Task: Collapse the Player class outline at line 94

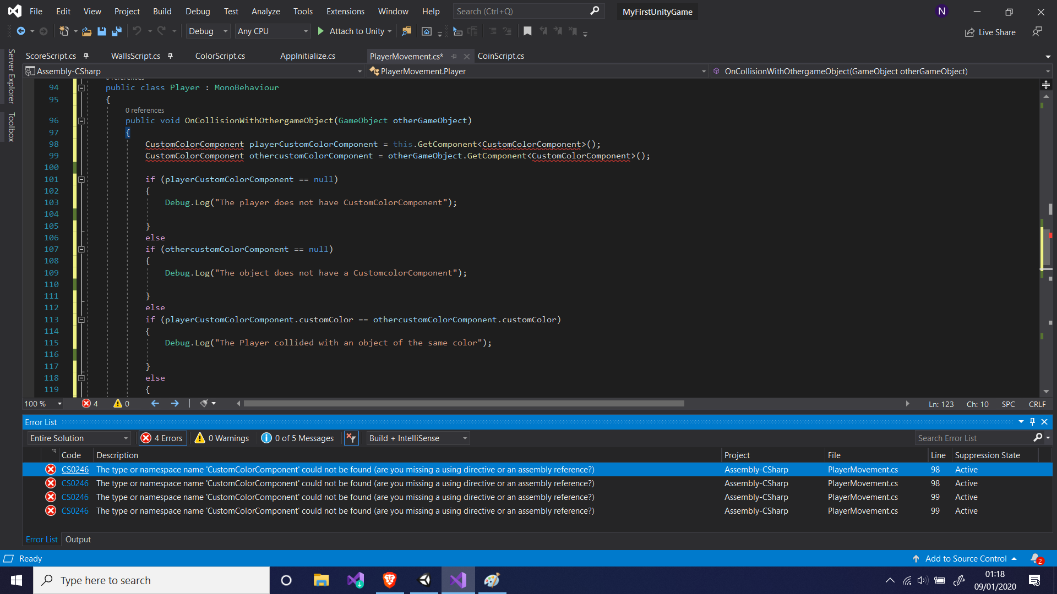Action: click(81, 87)
